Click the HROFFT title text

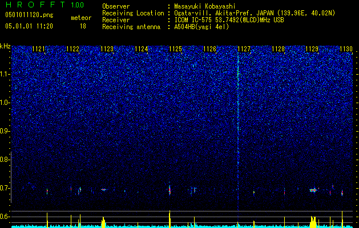click(x=35, y=5)
